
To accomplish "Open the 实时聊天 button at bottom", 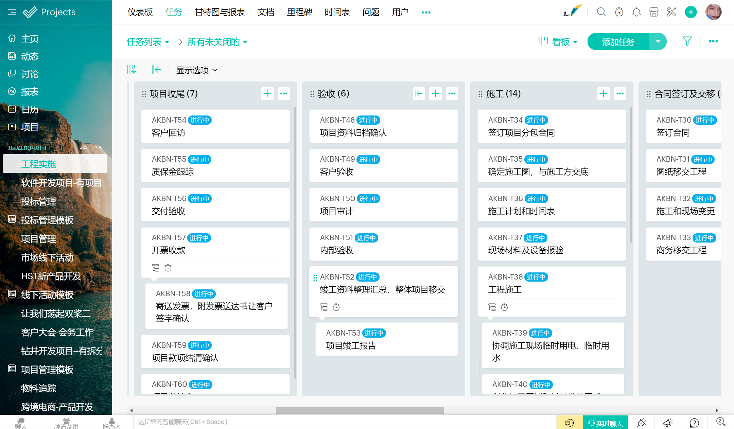I will coord(605,423).
